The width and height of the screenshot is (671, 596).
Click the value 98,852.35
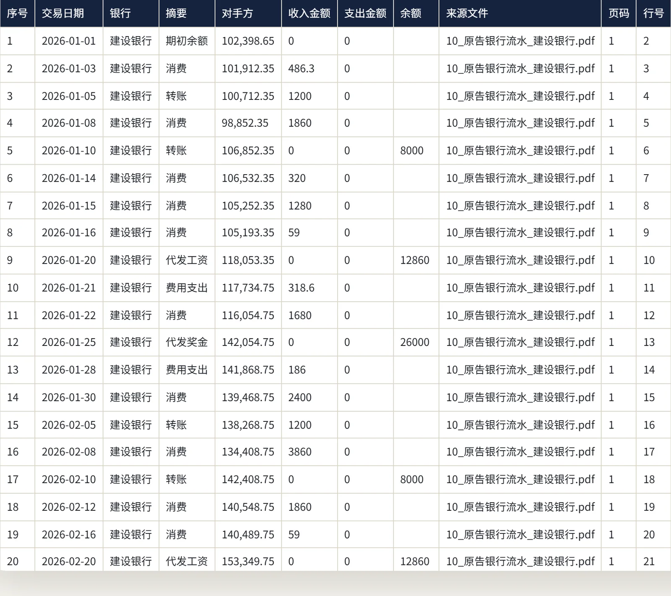(x=245, y=123)
